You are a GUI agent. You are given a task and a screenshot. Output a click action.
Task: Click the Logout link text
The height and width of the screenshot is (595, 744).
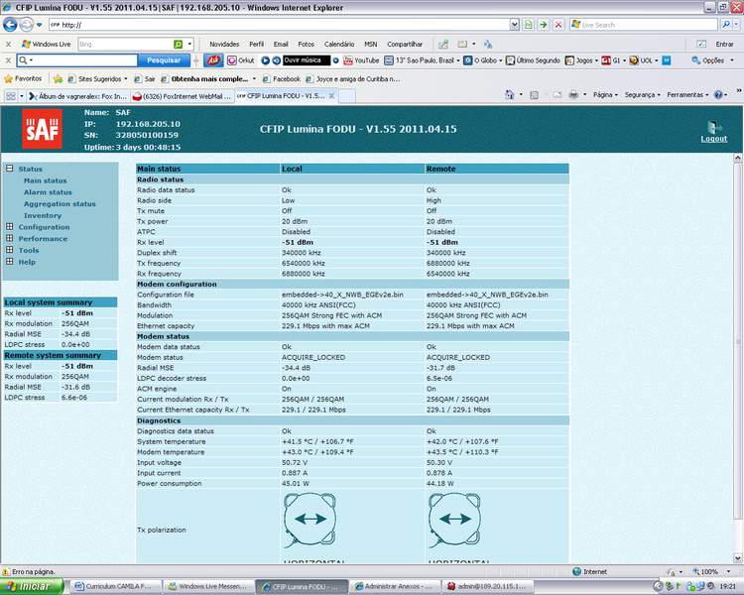[713, 139]
